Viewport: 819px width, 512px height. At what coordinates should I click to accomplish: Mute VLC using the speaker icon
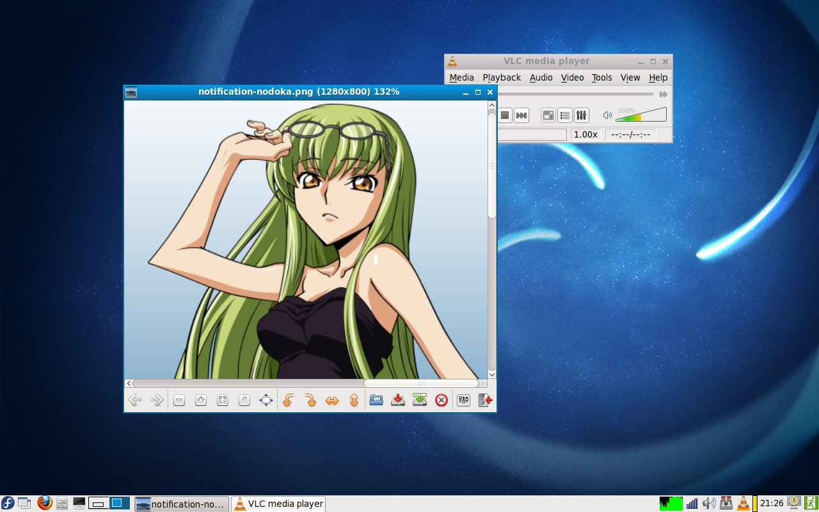coord(607,116)
